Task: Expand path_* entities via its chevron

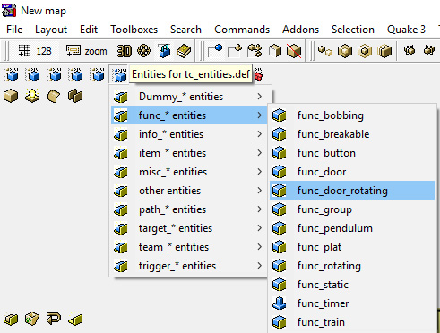Action: [260, 209]
